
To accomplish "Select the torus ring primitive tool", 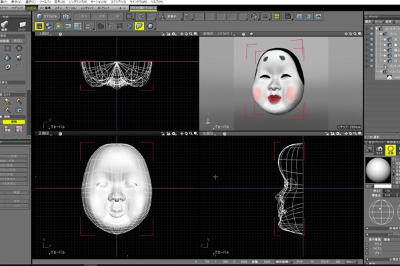I will [x=7, y=67].
